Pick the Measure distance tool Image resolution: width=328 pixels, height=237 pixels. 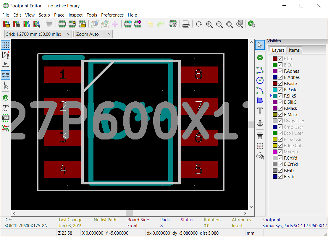click(260, 156)
